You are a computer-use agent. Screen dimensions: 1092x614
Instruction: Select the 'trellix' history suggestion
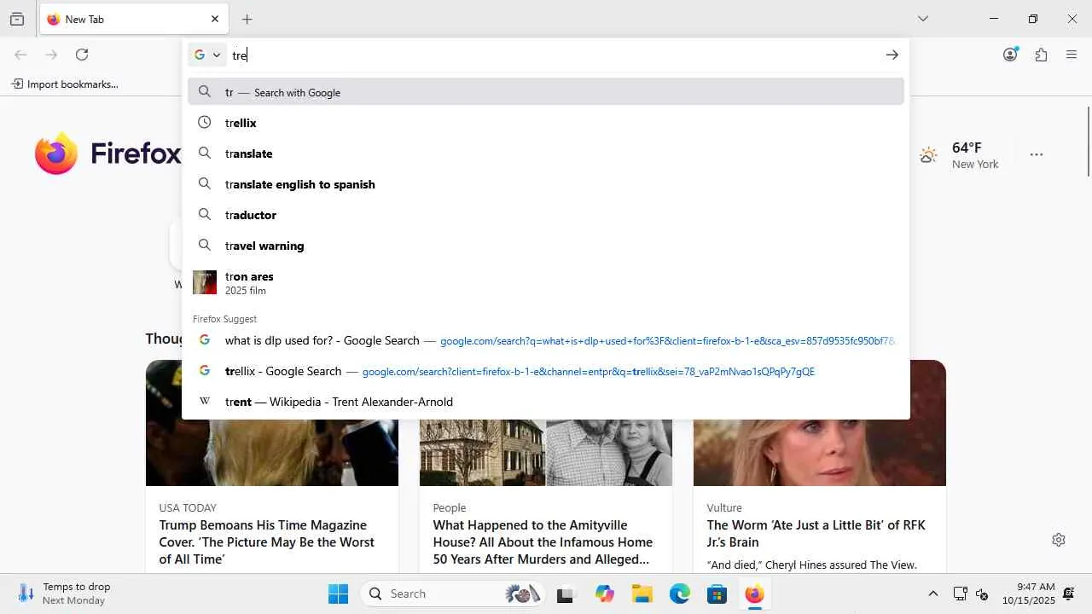coord(546,123)
